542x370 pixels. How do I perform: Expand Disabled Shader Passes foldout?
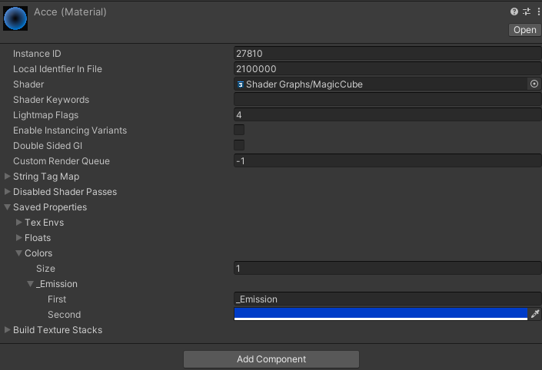coord(7,192)
